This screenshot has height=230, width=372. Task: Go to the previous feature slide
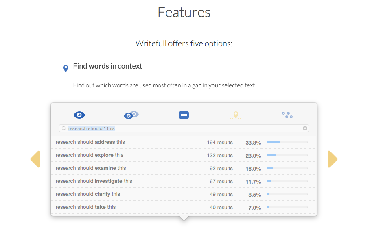point(35,159)
